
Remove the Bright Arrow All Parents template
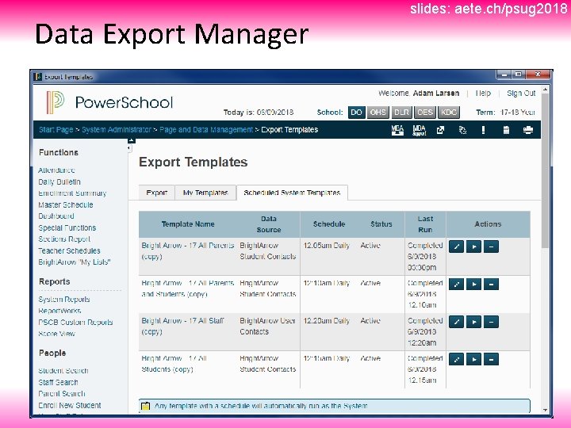point(491,246)
